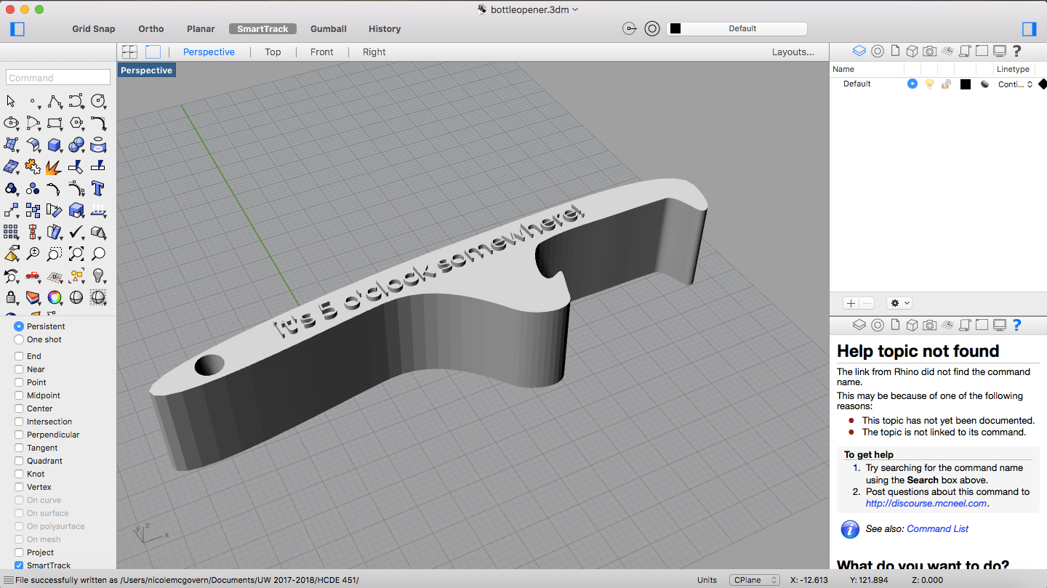The width and height of the screenshot is (1047, 588).
Task: Click the Default layer black color swatch
Action: pos(966,84)
